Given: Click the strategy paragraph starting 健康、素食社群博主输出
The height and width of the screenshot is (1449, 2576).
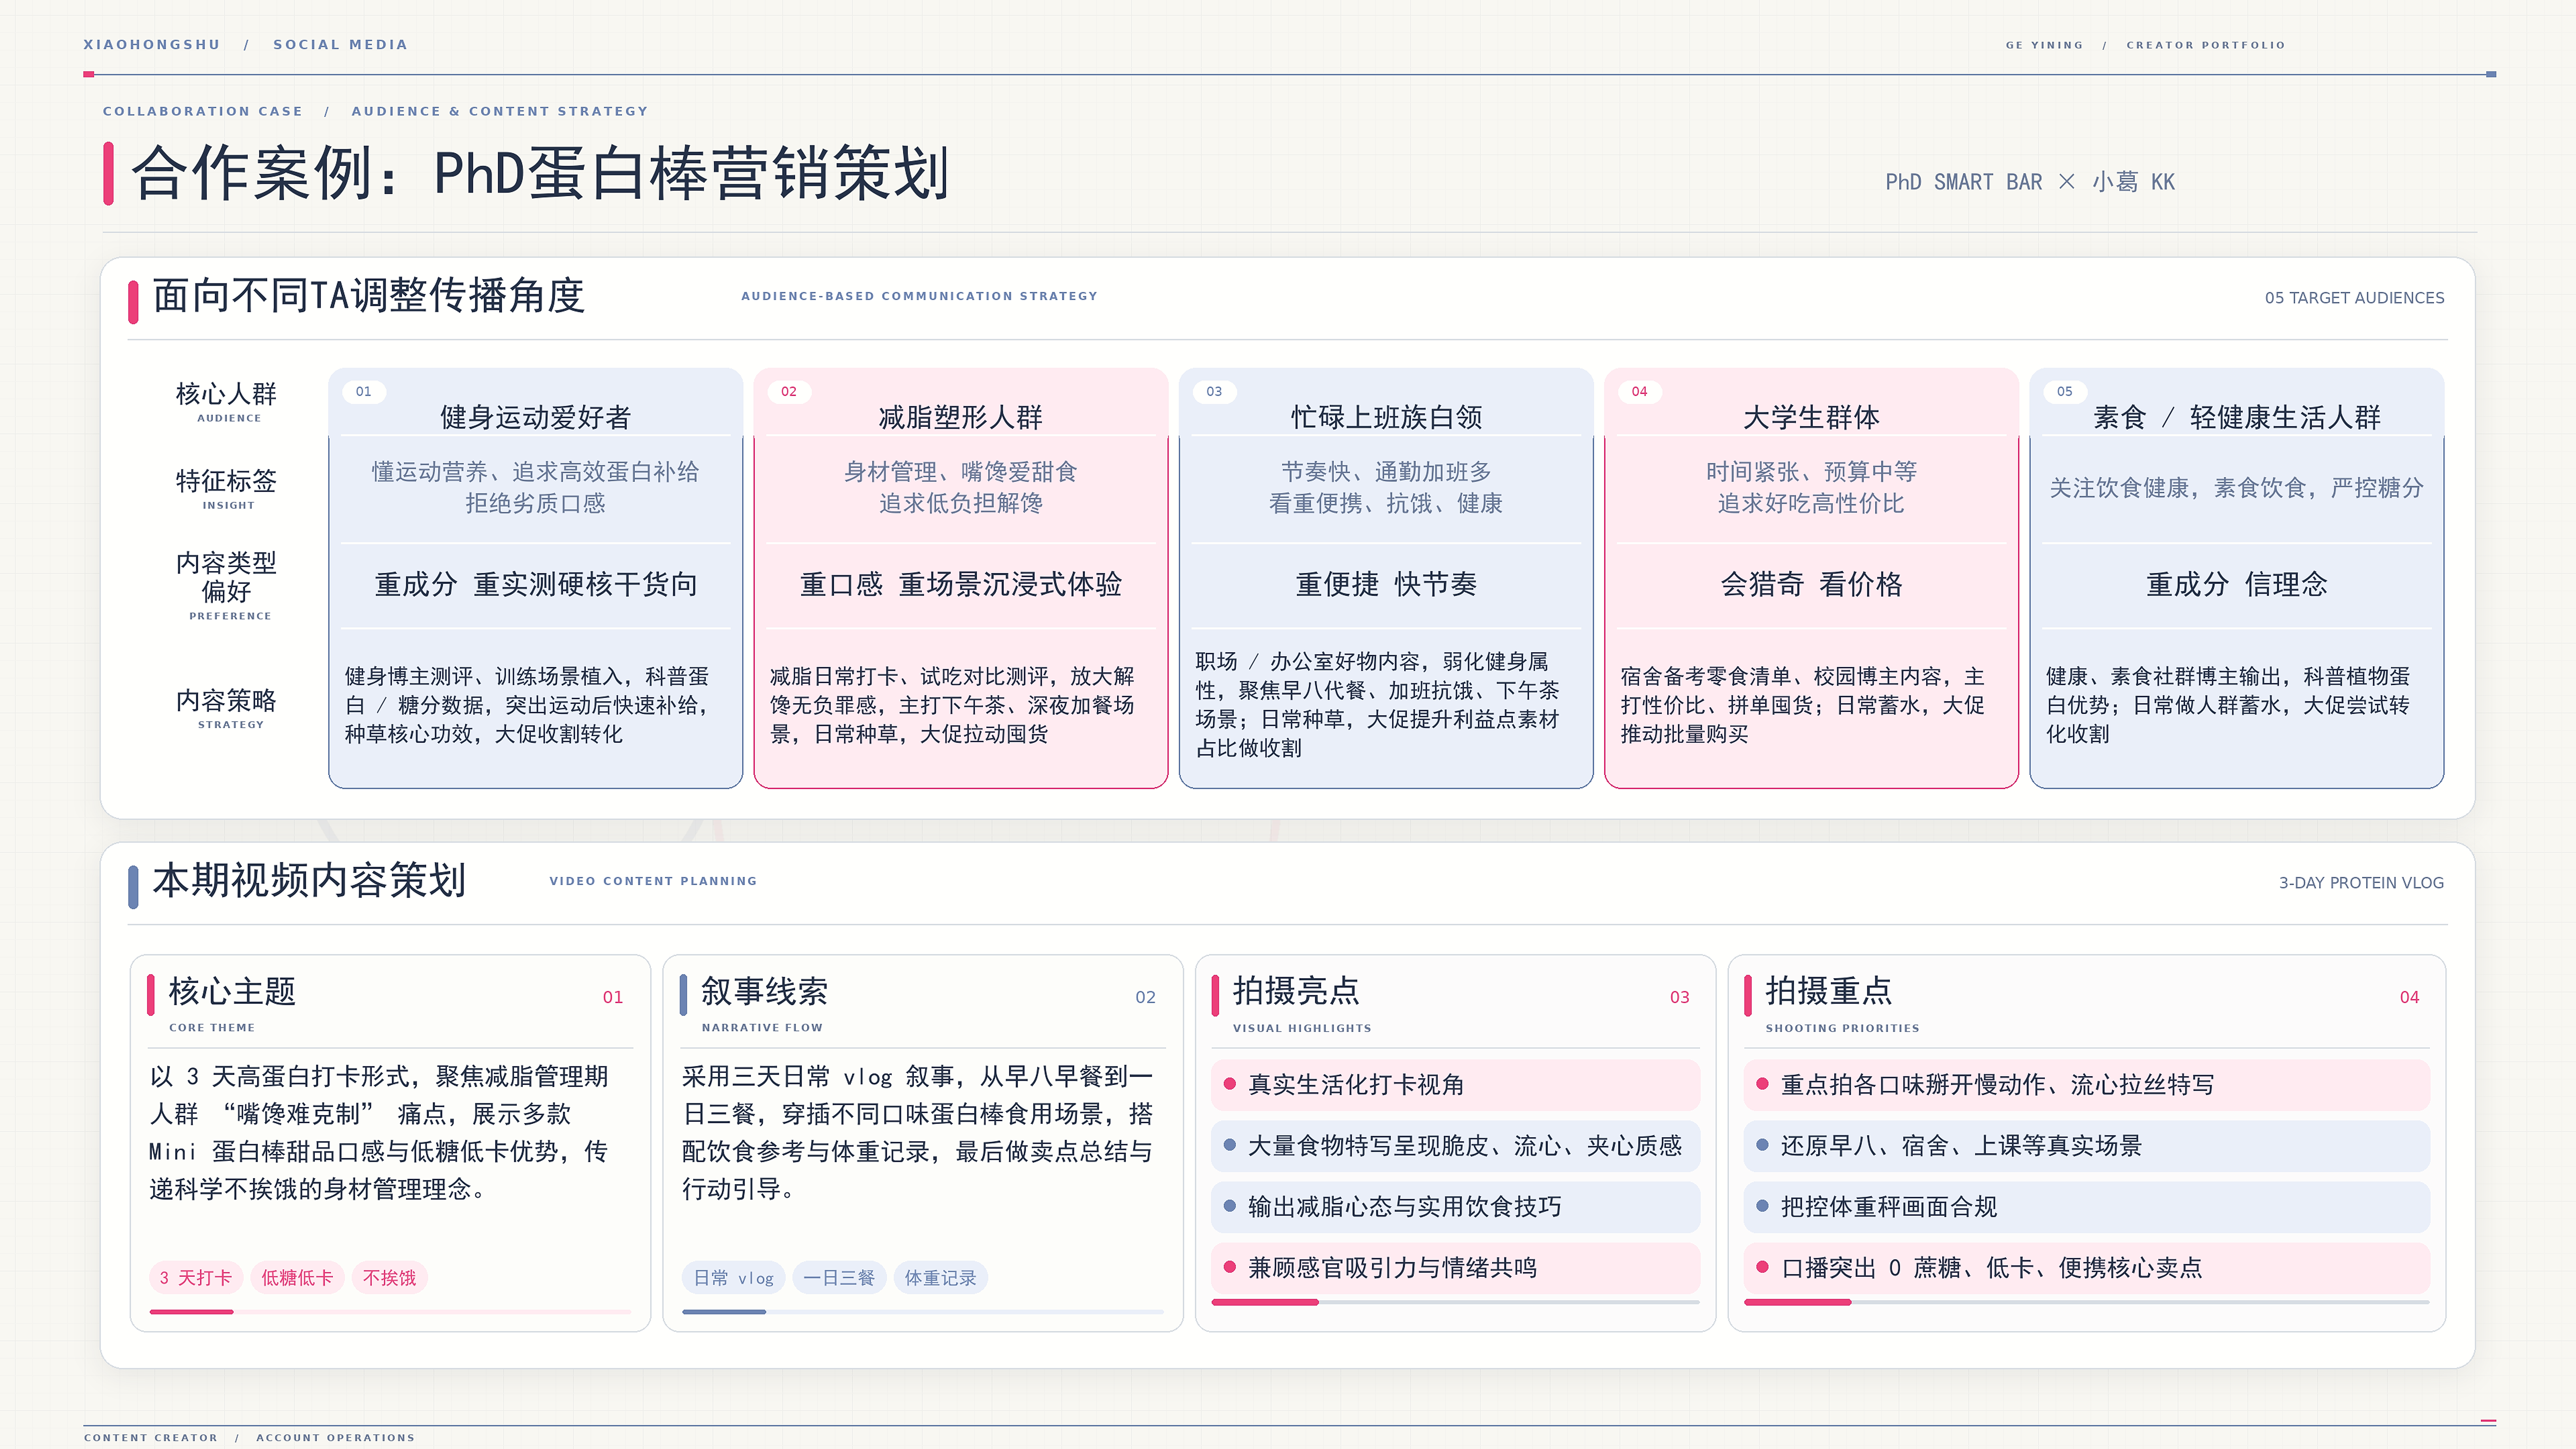Looking at the screenshot, I should tap(2228, 705).
